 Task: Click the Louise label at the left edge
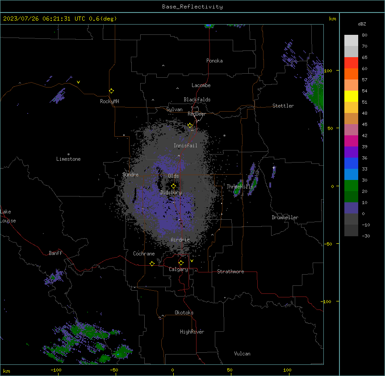pos(8,221)
